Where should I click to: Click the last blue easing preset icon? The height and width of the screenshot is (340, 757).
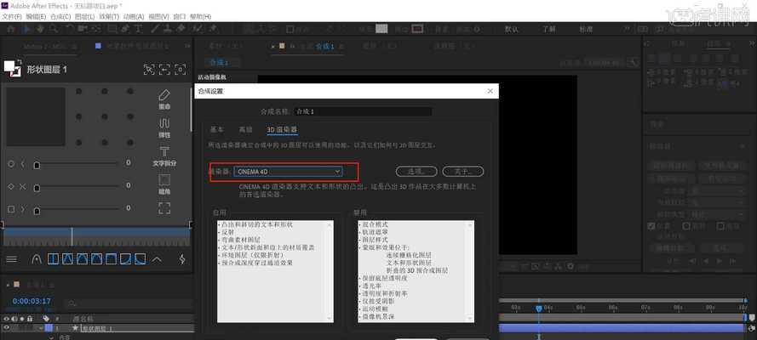[x=140, y=259]
